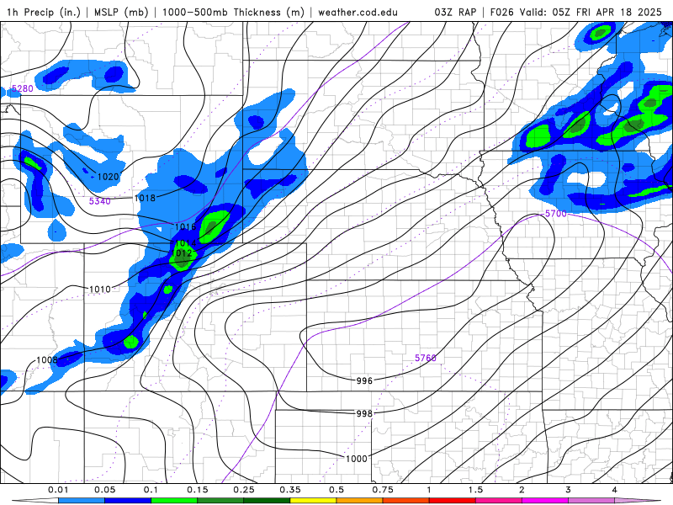The width and height of the screenshot is (673, 505).
Task: Click the 0.5 legend value
Action: 336,490
